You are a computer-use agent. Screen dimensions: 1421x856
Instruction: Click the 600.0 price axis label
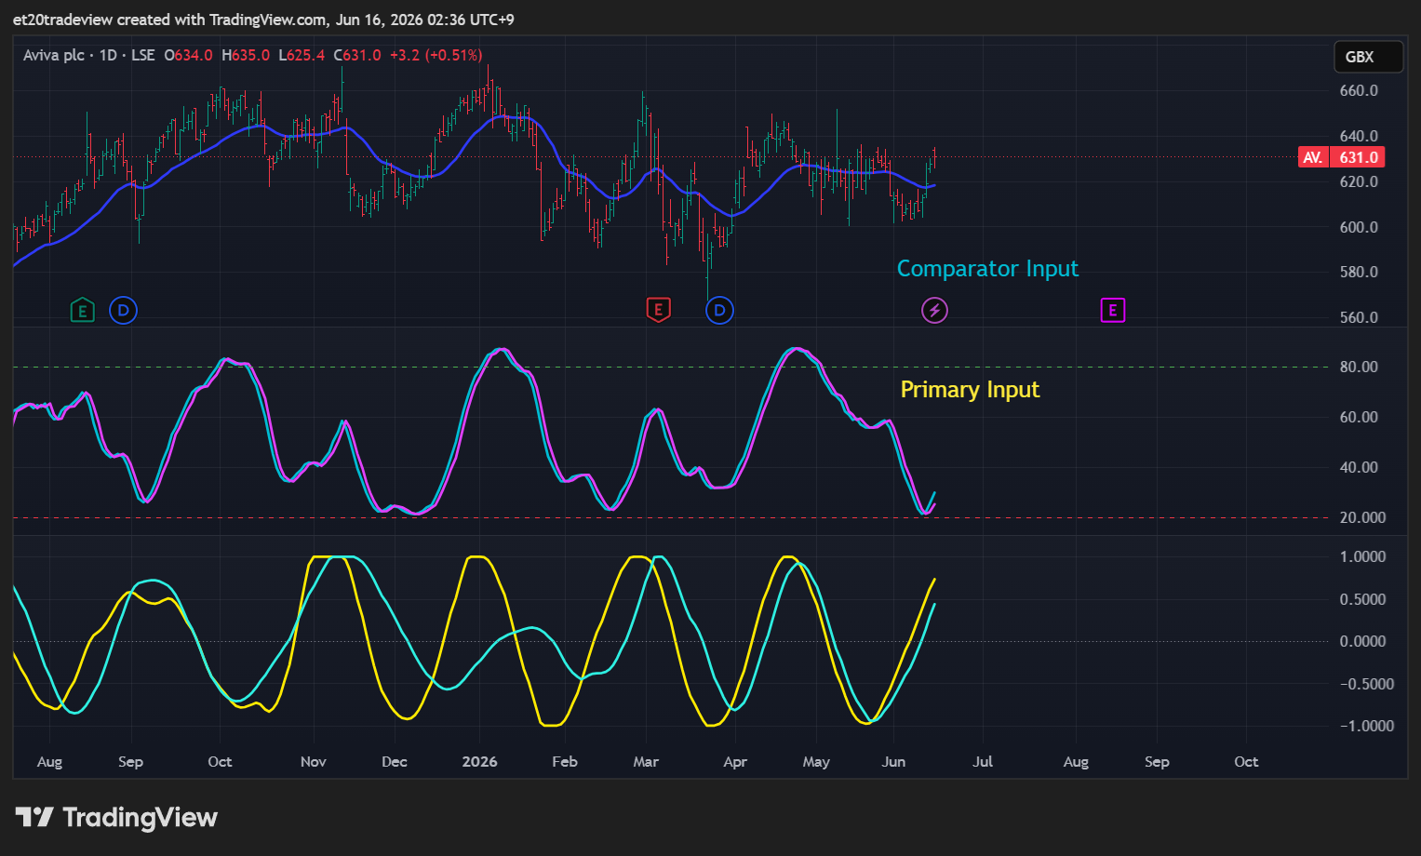tap(1359, 227)
